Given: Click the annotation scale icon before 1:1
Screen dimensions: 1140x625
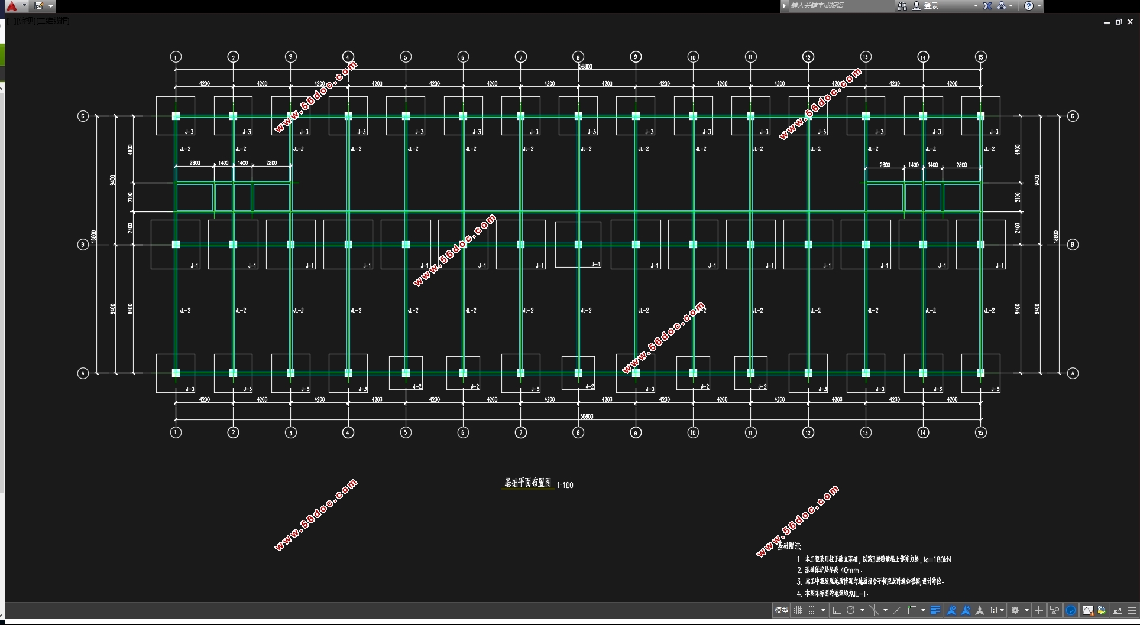Looking at the screenshot, I should (x=980, y=610).
